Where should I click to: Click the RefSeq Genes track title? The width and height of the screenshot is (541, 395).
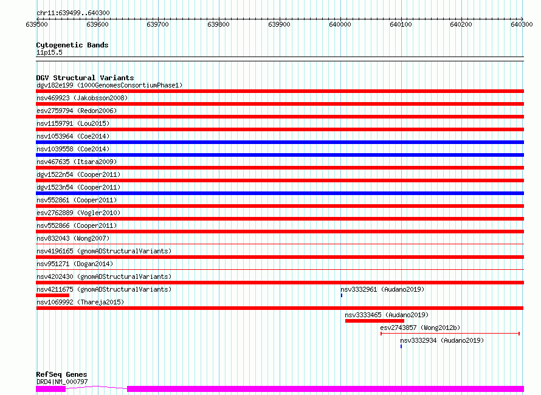click(61, 375)
